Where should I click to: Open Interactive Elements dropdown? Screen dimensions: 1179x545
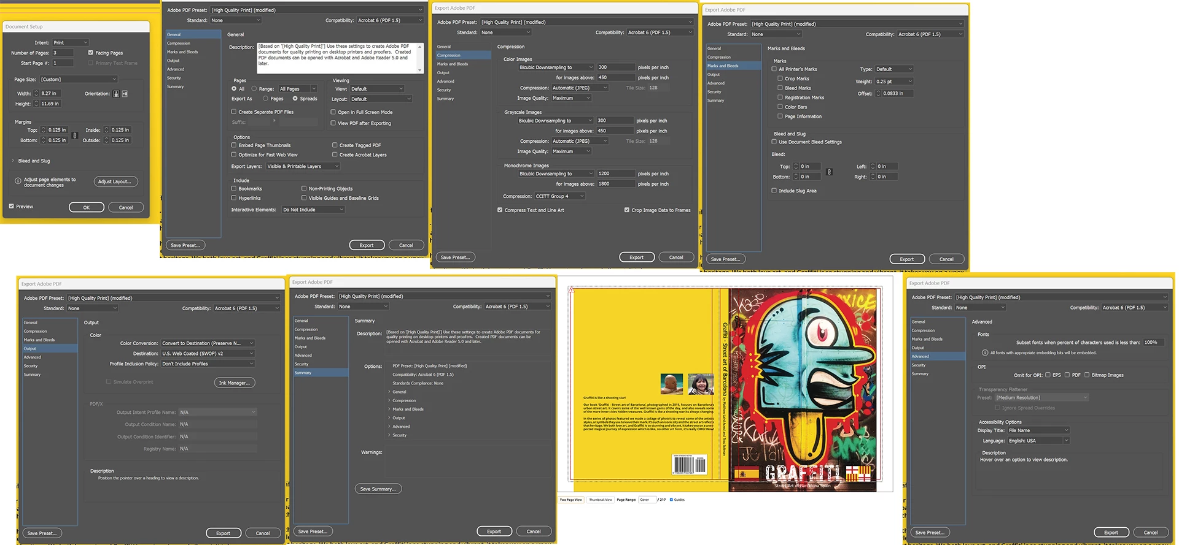tap(314, 210)
